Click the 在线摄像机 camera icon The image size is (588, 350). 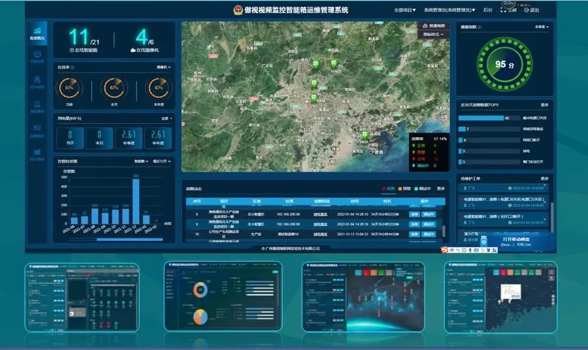tap(133, 50)
